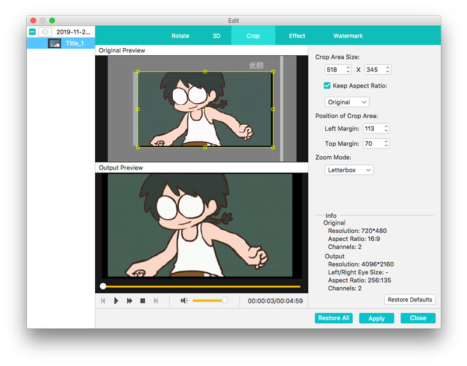467x366 pixels.
Task: Collapse the 2019-11-2 title group
Action: [x=32, y=31]
